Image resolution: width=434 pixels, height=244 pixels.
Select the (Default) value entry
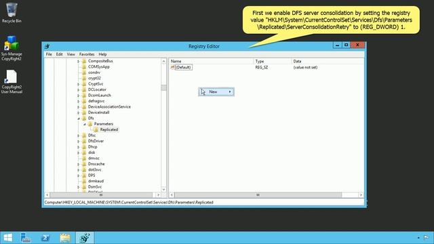pyautogui.click(x=184, y=67)
